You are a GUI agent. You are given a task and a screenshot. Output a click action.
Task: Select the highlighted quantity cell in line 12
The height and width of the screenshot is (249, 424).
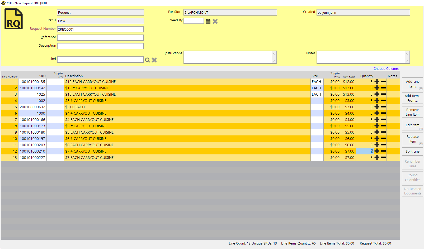[365, 151]
